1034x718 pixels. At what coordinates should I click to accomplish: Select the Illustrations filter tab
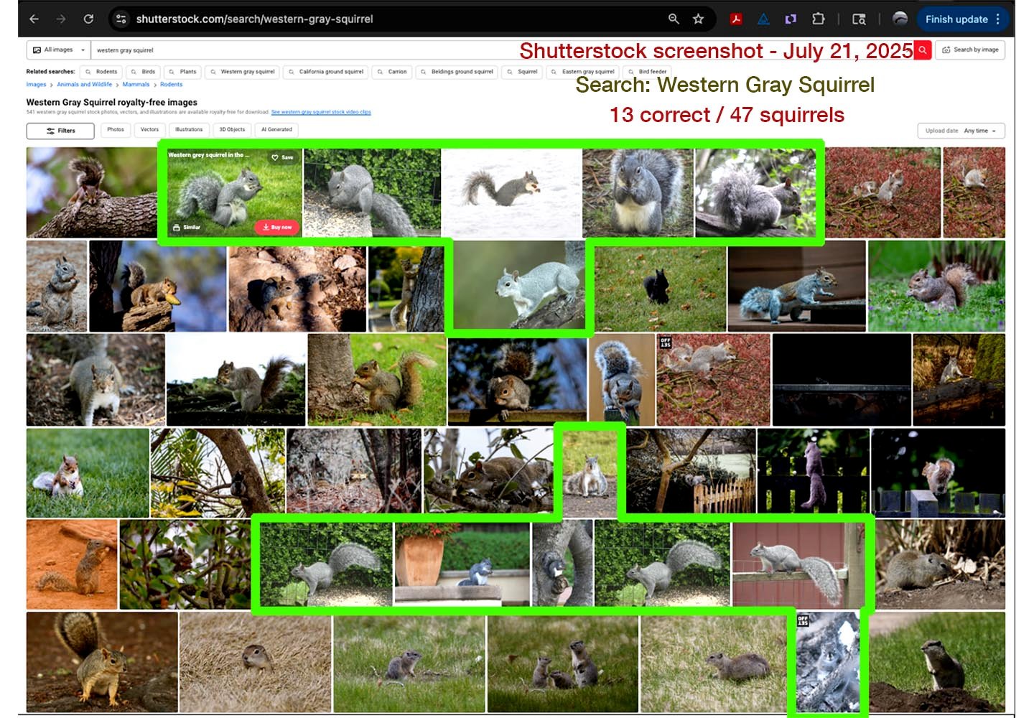(189, 130)
